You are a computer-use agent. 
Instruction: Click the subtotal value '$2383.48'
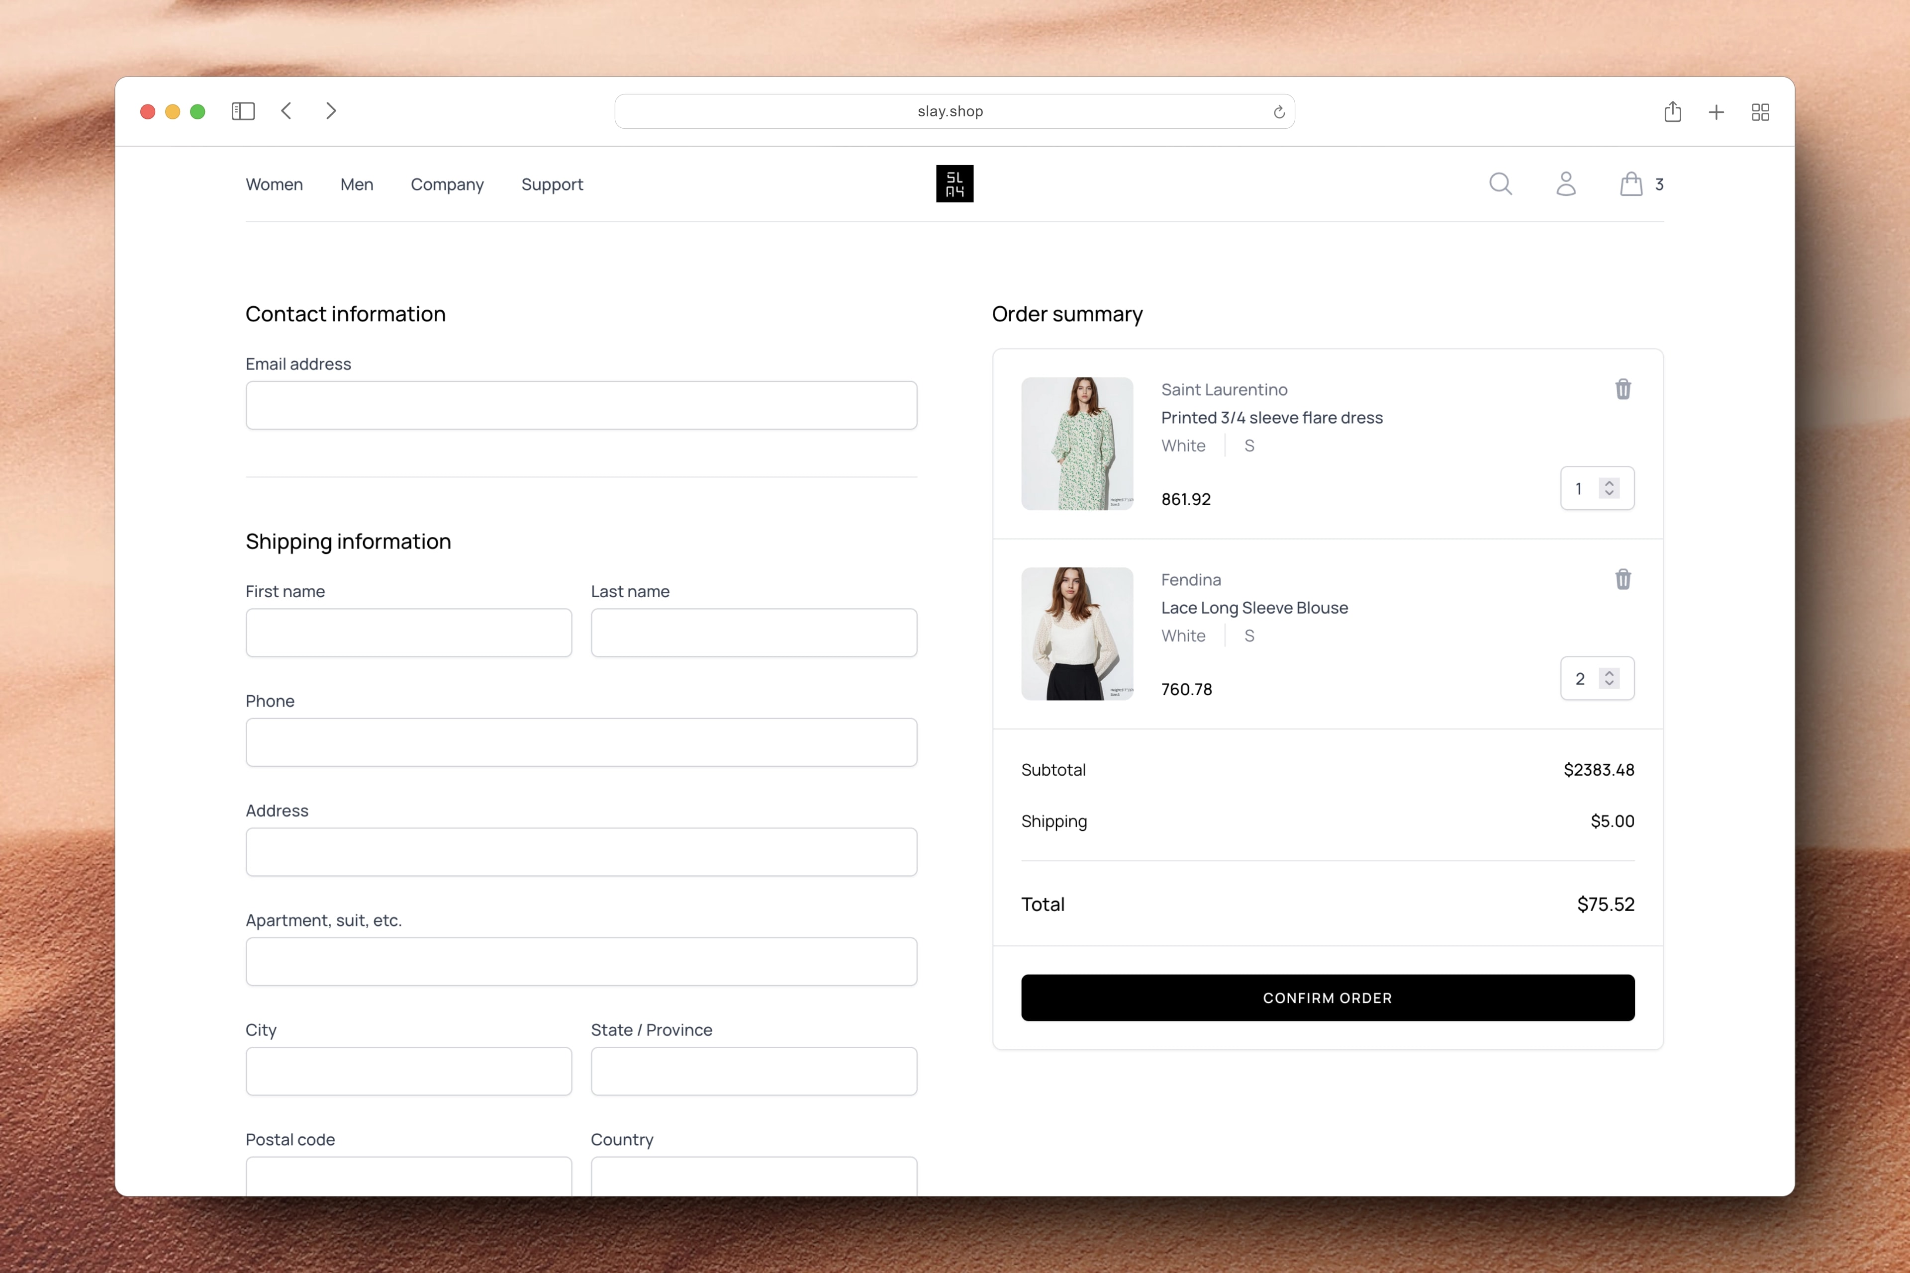click(1598, 770)
